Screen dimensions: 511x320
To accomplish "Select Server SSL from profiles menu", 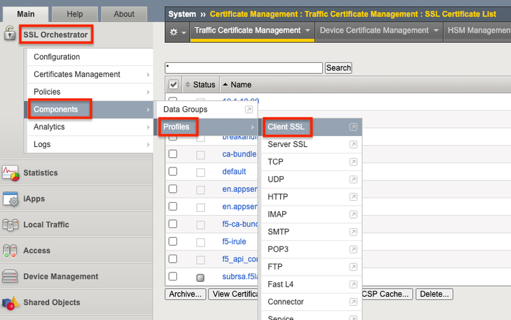I will (x=288, y=144).
